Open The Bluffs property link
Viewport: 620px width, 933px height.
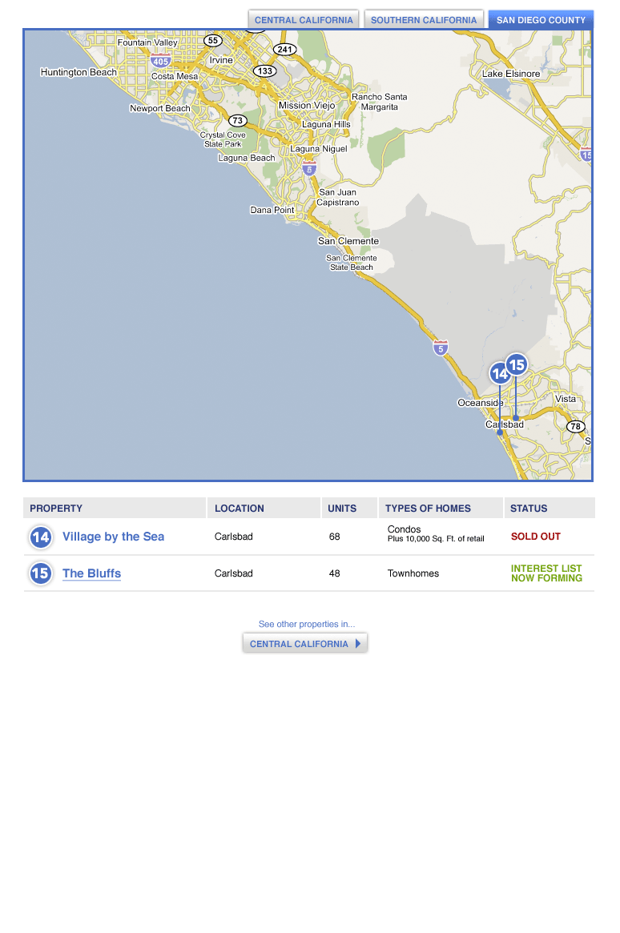(91, 573)
